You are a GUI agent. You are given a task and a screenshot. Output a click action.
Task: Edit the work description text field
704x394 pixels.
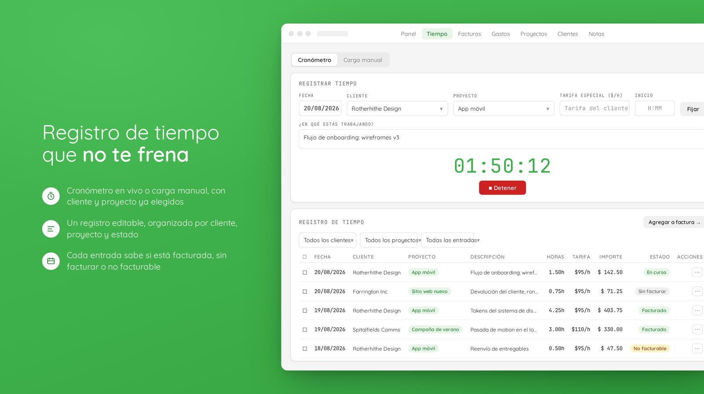coord(501,139)
